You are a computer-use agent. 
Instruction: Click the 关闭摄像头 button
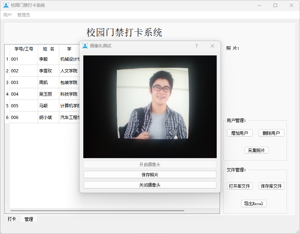tap(150, 185)
